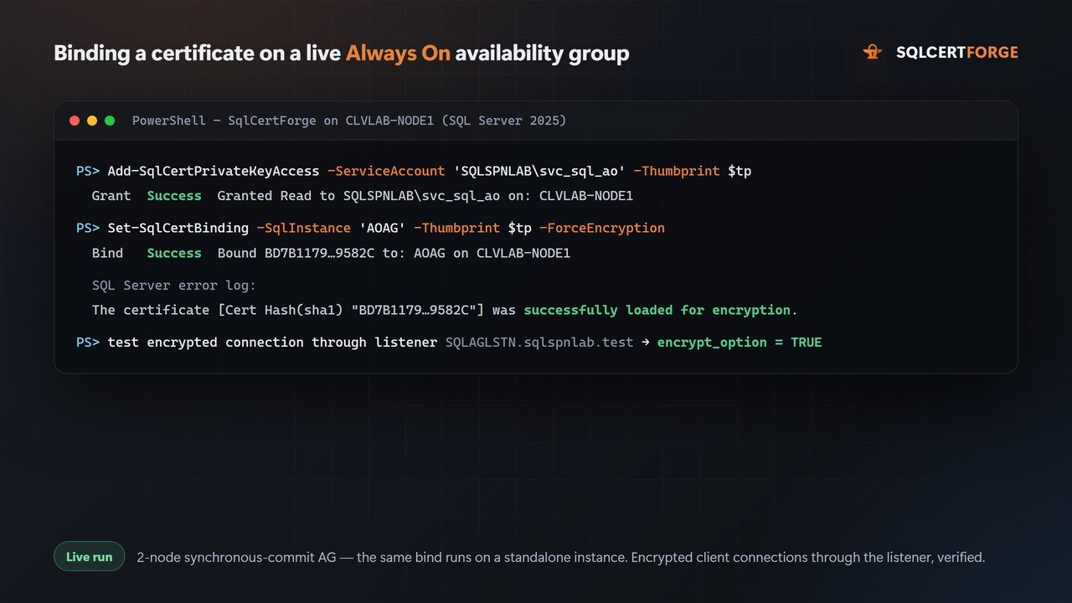
Task: Click the Success status on the Bind line
Action: (x=174, y=253)
